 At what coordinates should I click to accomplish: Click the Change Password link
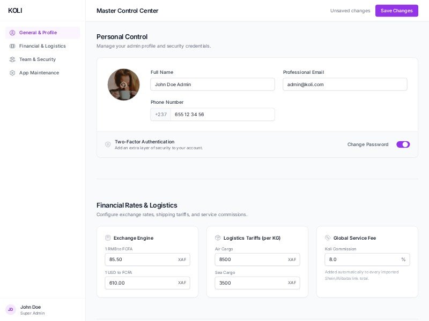pyautogui.click(x=367, y=144)
